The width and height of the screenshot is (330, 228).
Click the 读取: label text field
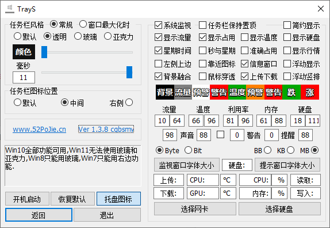306,180
